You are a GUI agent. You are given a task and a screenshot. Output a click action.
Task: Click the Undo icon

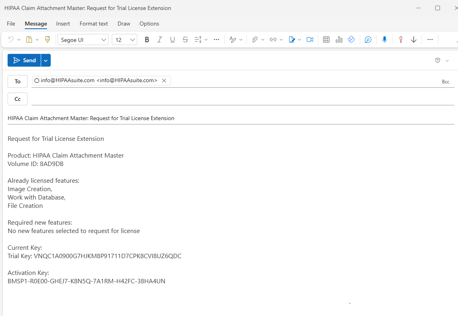(11, 39)
